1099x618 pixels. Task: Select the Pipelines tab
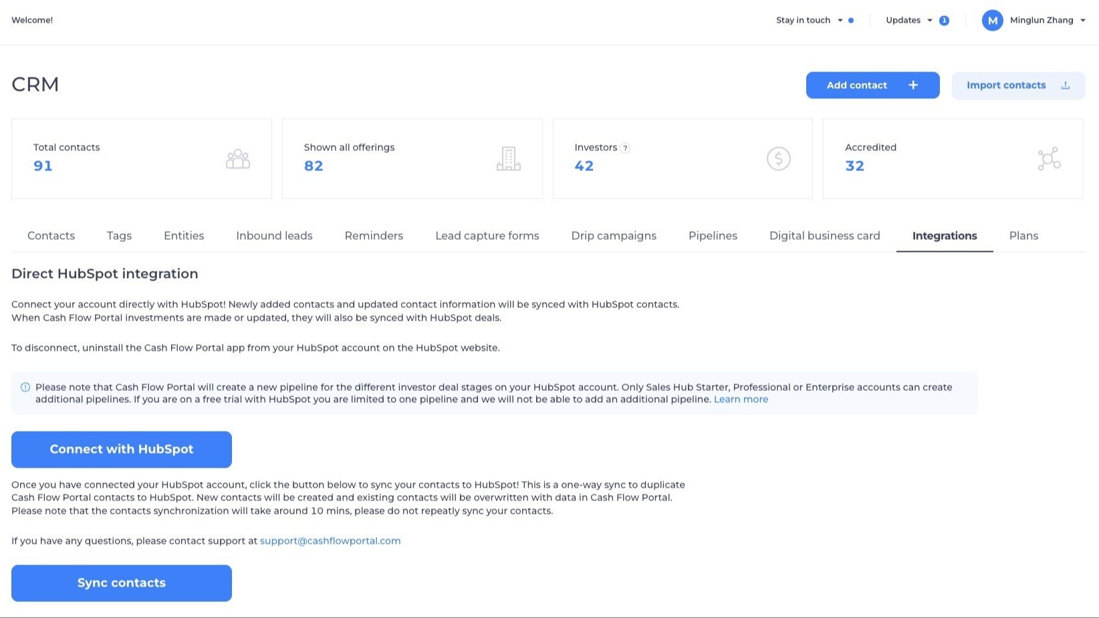point(713,236)
